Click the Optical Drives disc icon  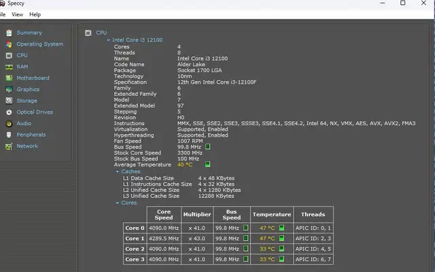pyautogui.click(x=9, y=112)
